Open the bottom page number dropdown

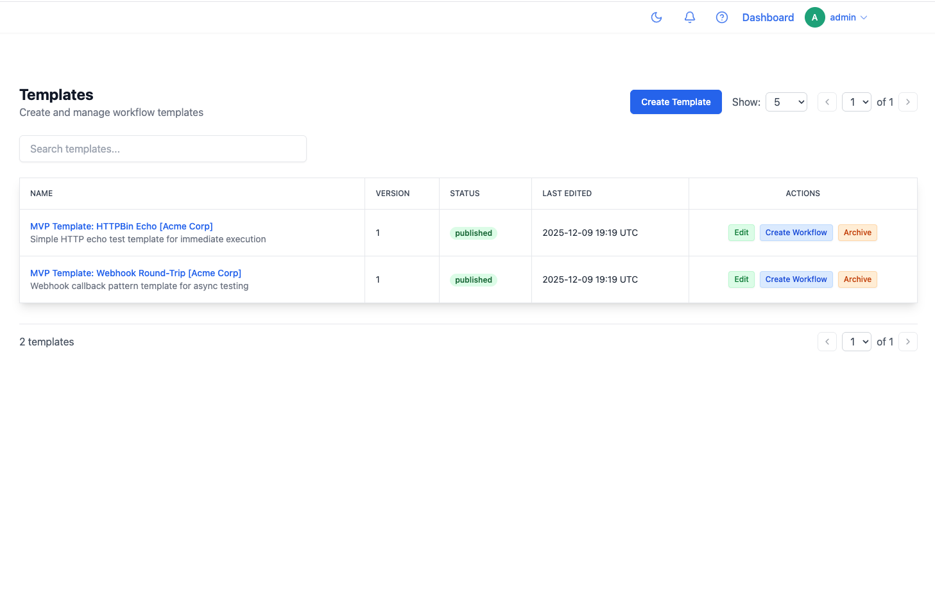pos(857,342)
